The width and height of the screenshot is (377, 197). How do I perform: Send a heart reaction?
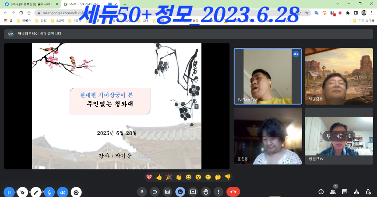point(149,176)
